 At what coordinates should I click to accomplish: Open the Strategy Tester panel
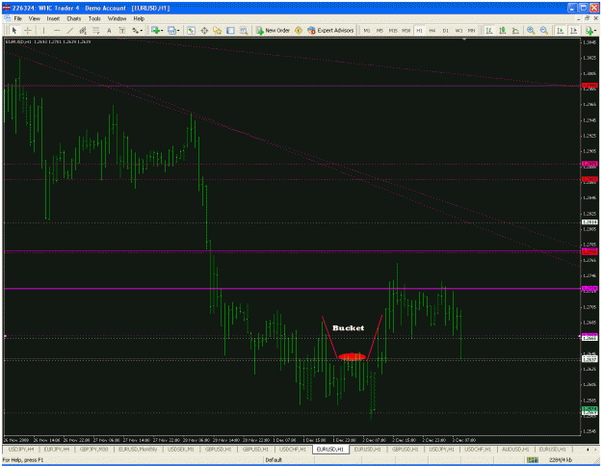point(244,30)
